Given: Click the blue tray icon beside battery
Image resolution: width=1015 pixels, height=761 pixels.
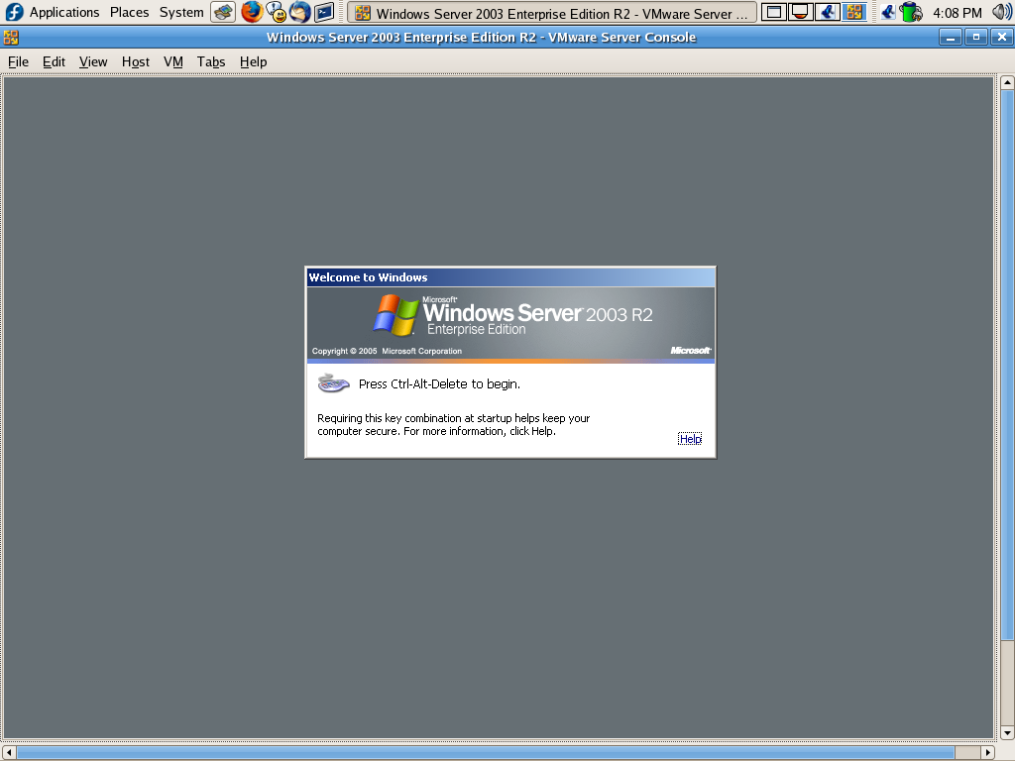Looking at the screenshot, I should (x=888, y=12).
